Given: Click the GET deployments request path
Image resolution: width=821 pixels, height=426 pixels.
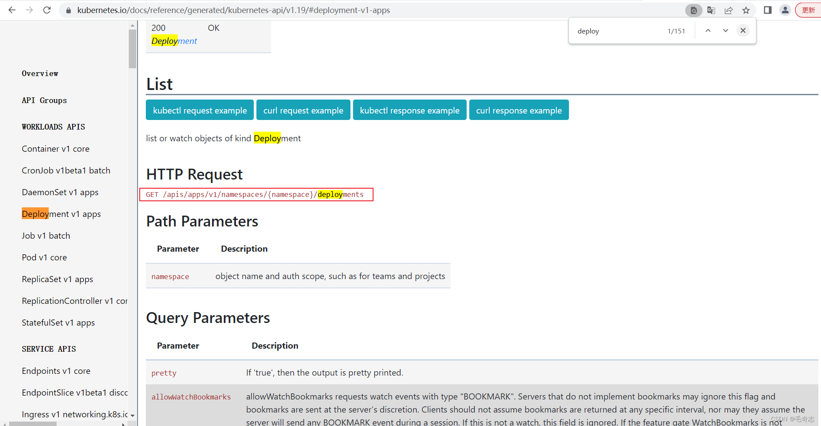Looking at the screenshot, I should coord(255,194).
